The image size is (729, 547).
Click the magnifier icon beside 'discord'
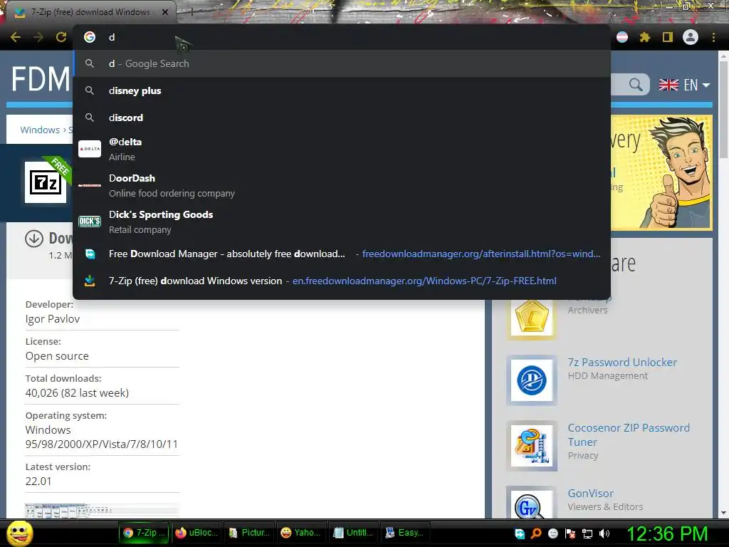click(90, 118)
